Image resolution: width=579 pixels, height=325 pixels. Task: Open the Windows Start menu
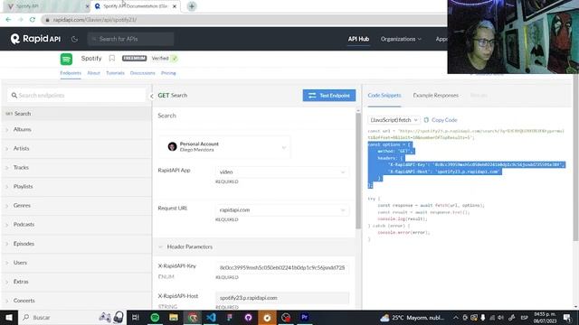click(9, 317)
